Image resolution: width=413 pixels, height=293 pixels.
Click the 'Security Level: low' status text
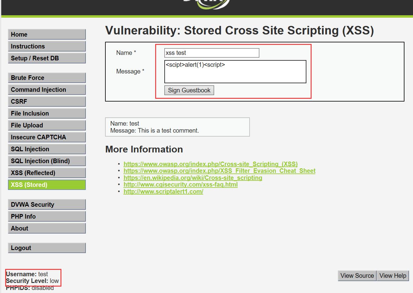pos(32,281)
